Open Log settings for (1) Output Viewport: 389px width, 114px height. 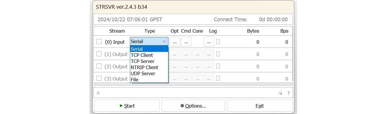point(209,54)
